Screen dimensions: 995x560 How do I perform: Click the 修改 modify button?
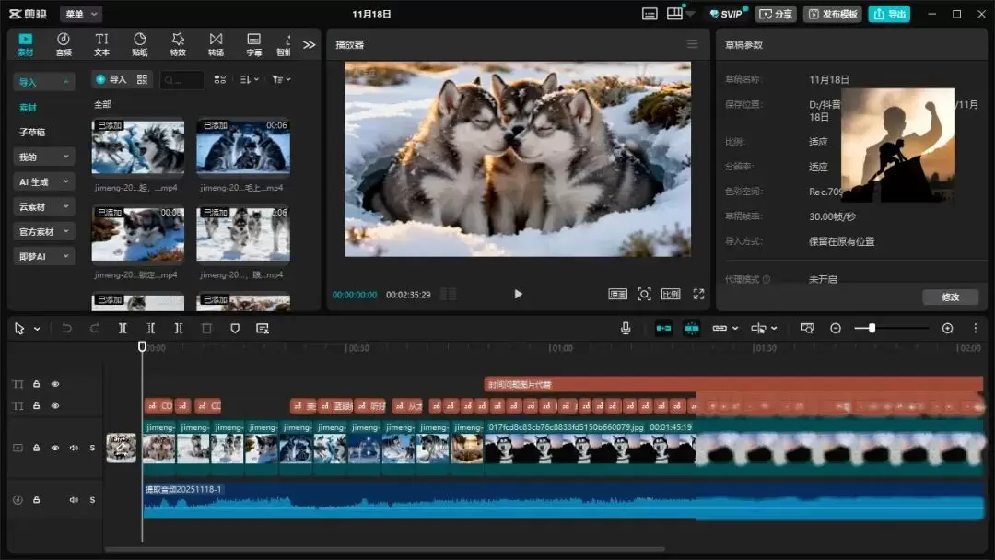(950, 297)
